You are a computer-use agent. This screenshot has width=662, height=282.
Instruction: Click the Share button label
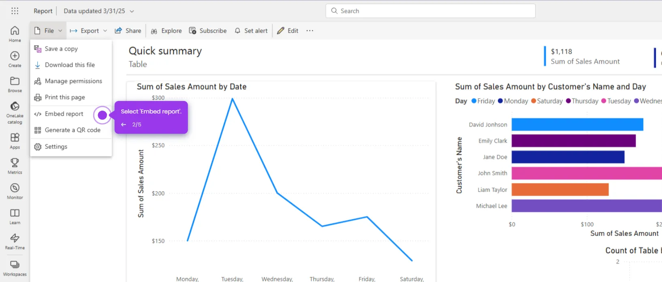(x=133, y=31)
